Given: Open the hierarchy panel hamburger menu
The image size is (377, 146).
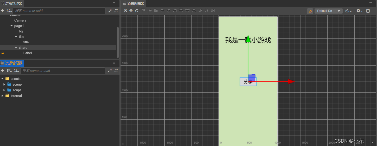Looking at the screenshot, I should 114,3.
